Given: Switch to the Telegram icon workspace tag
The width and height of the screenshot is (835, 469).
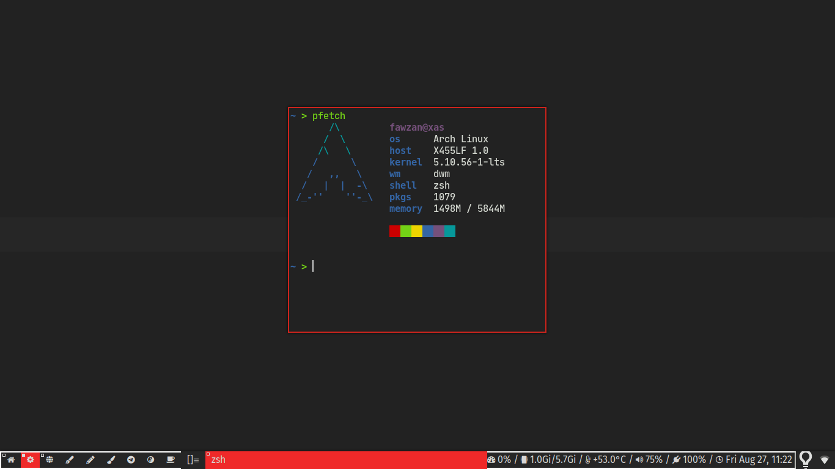Looking at the screenshot, I should click(131, 460).
